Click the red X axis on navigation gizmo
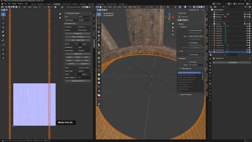 [173, 17]
